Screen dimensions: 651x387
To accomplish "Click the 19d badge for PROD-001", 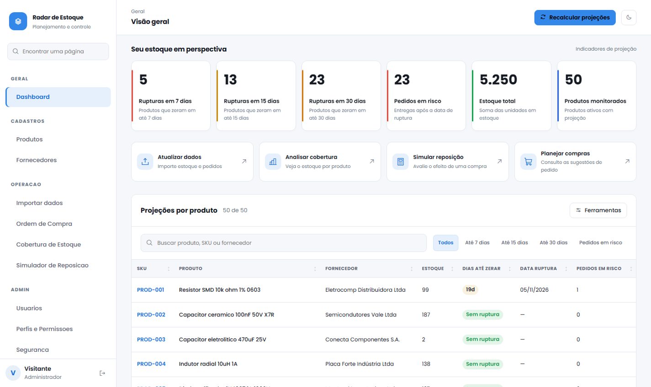I will pyautogui.click(x=470, y=290).
